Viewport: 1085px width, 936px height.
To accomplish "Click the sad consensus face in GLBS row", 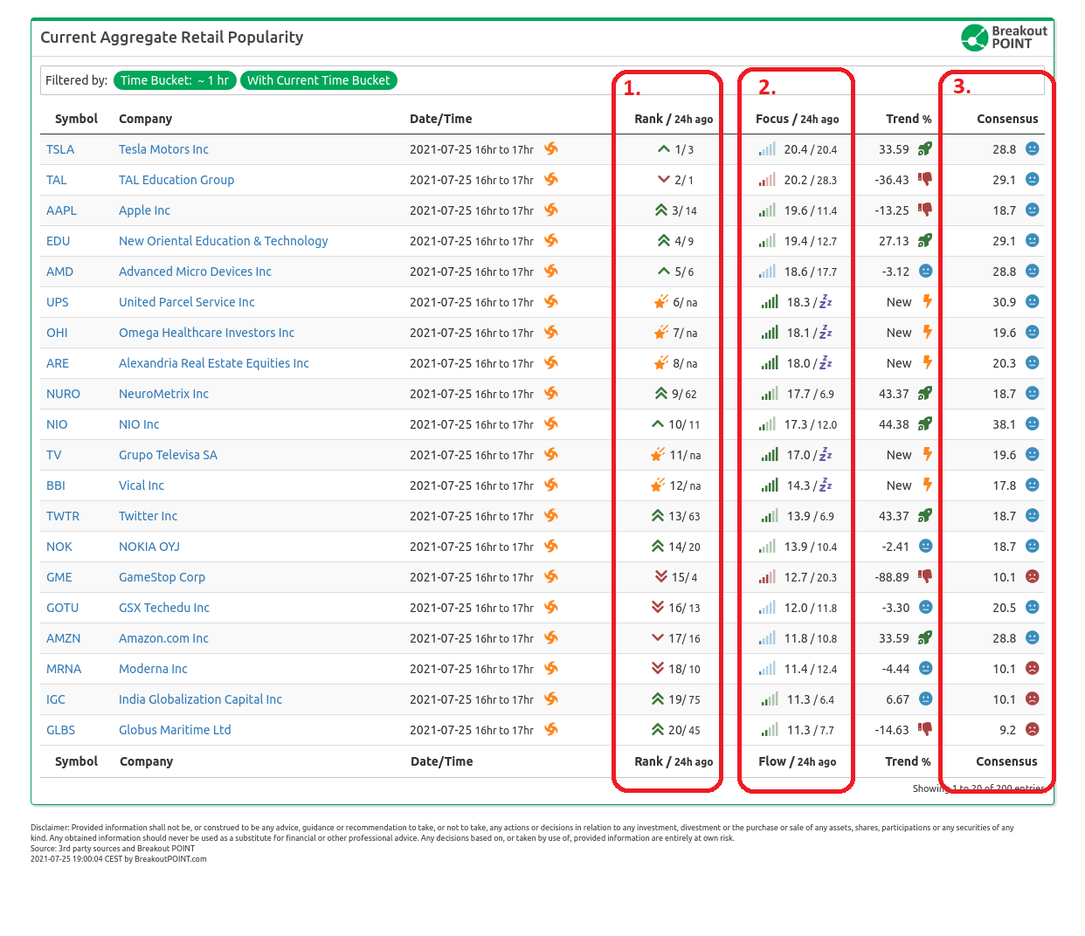I will coord(1032,729).
